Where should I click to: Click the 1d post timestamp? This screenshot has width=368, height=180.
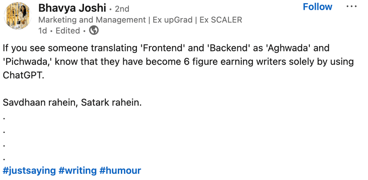pyautogui.click(x=43, y=31)
